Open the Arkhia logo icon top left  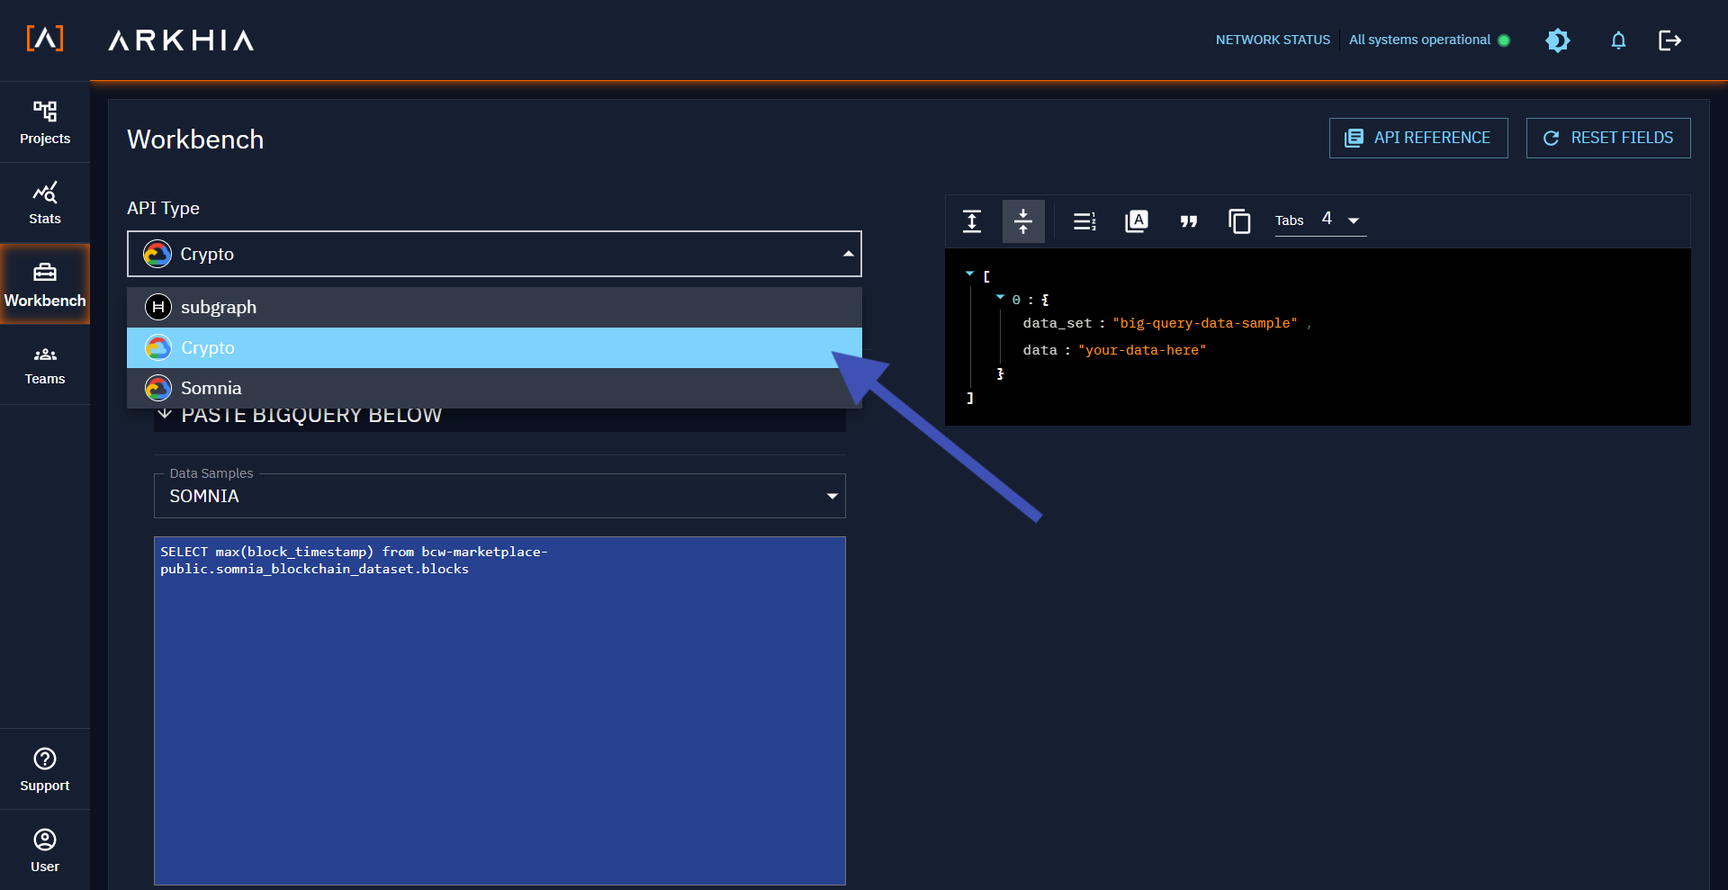pyautogui.click(x=45, y=38)
